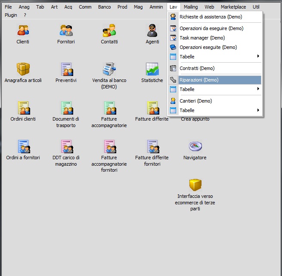
Task: Open the Tab menu
Action: [x=40, y=7]
